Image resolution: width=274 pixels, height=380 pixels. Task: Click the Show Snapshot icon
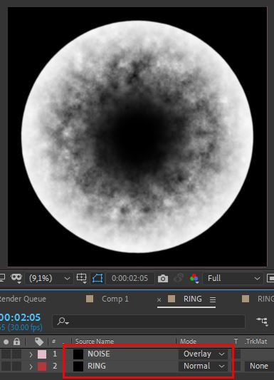click(179, 278)
